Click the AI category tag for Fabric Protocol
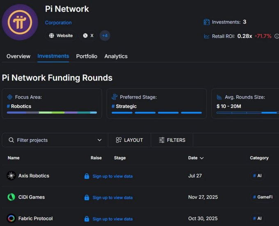The height and width of the screenshot is (226, 279). [257, 218]
